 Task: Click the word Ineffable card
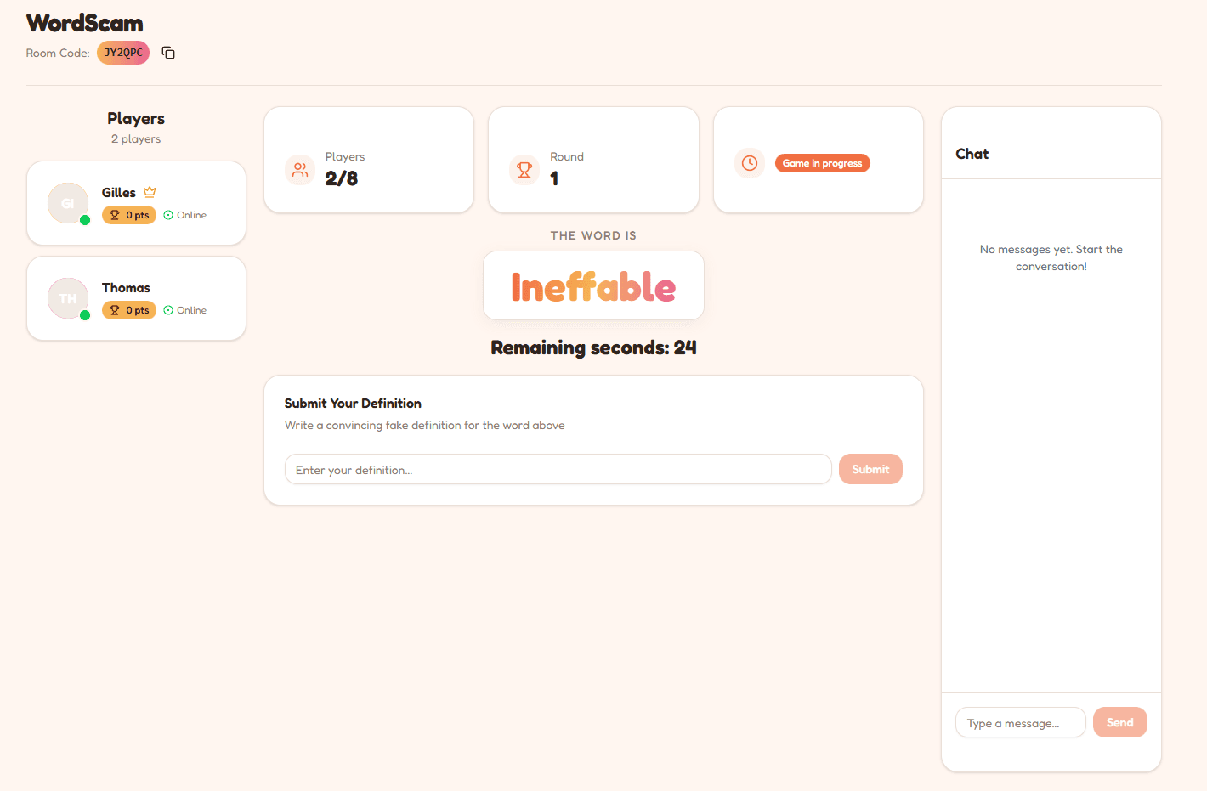(593, 286)
